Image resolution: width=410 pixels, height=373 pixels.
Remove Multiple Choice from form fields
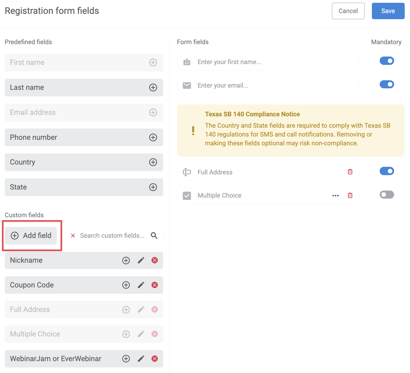point(350,195)
